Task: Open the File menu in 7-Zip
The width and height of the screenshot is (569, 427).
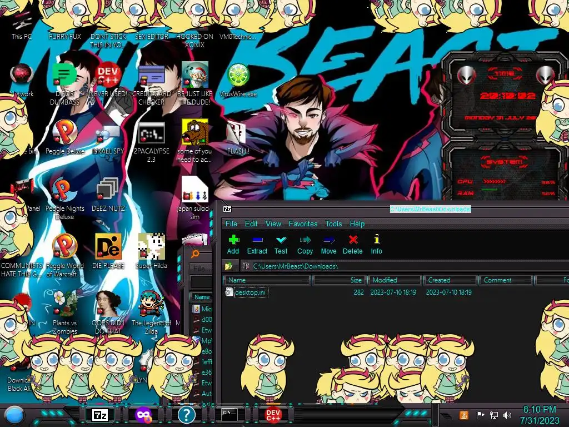Action: pyautogui.click(x=231, y=224)
